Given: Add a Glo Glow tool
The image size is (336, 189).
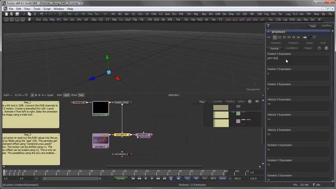Looking at the screenshot, I should coord(224,14).
